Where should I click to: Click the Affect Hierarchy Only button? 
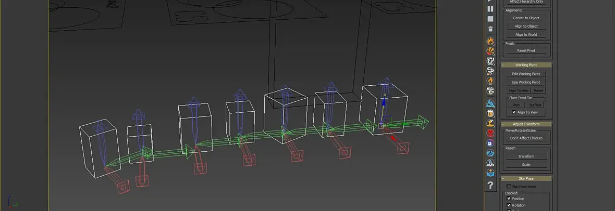[526, 2]
